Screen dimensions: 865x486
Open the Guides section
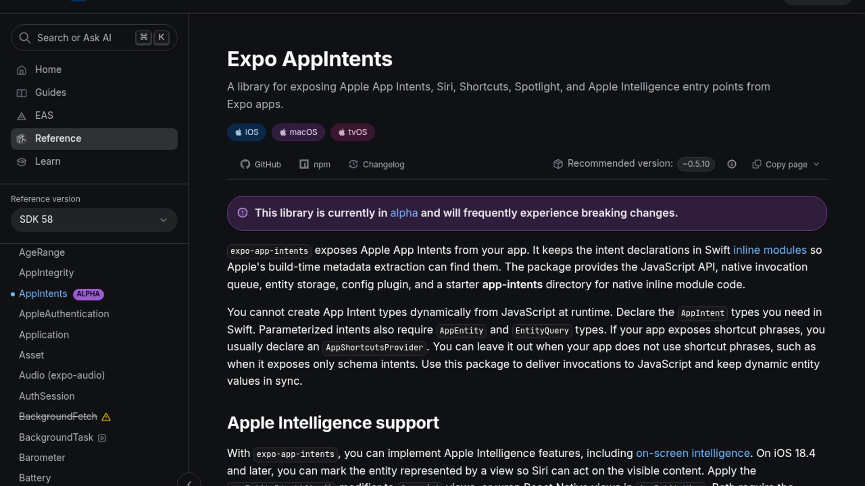(94, 93)
